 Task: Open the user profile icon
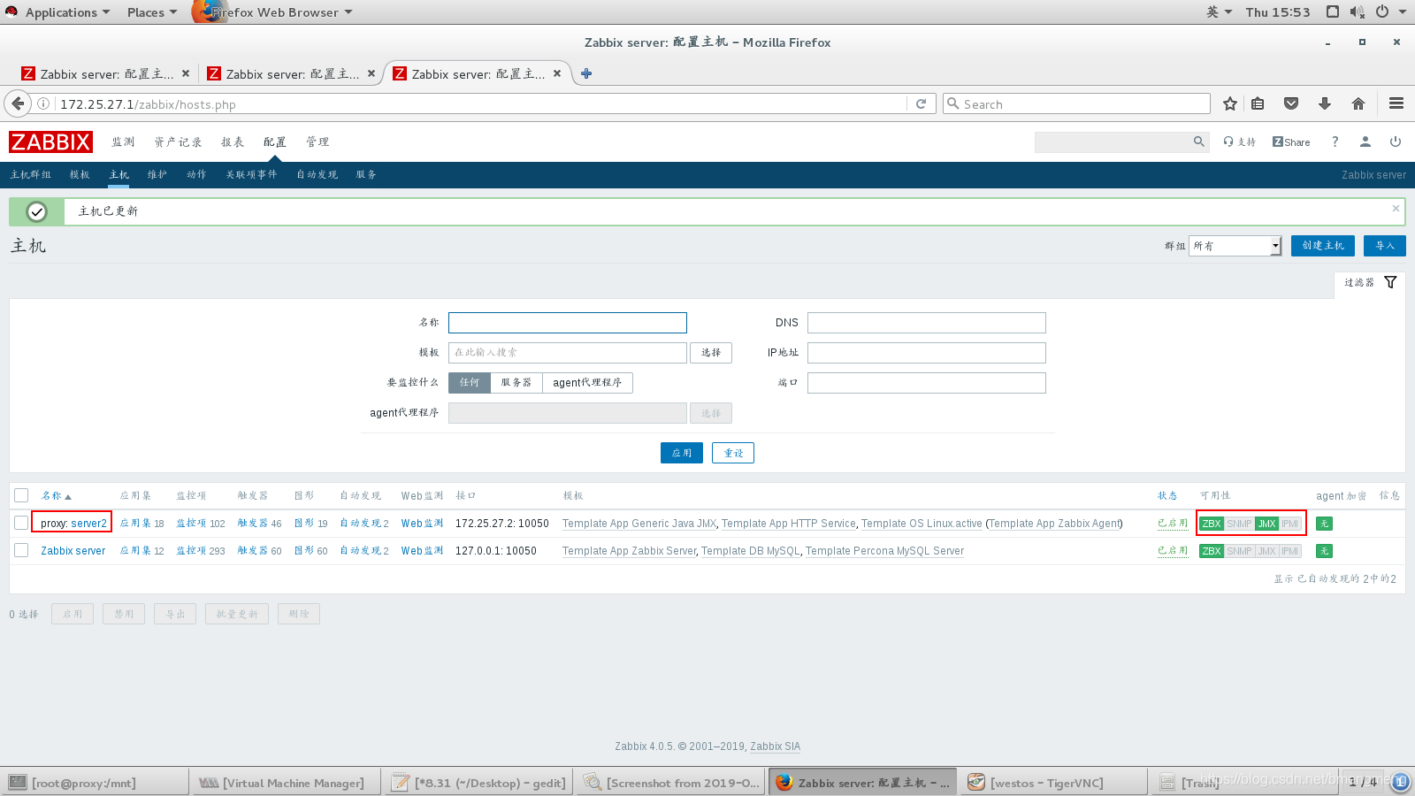(x=1365, y=142)
